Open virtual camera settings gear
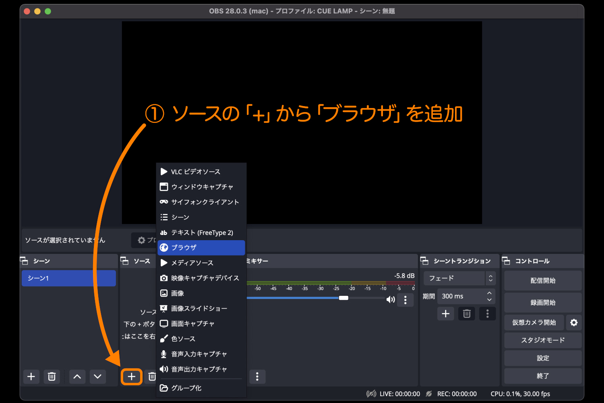 pyautogui.click(x=574, y=322)
